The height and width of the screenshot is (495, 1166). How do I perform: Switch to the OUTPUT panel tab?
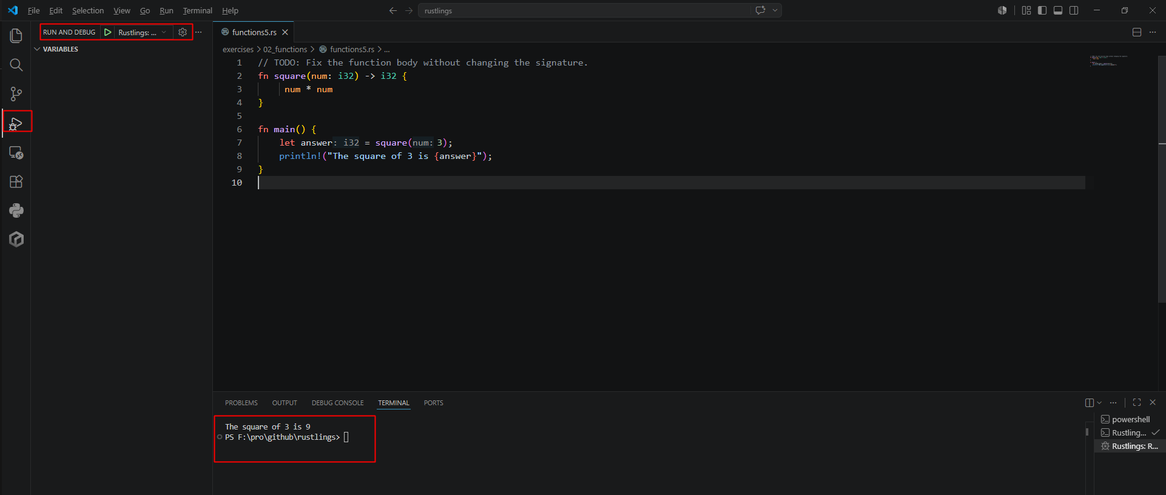point(285,403)
